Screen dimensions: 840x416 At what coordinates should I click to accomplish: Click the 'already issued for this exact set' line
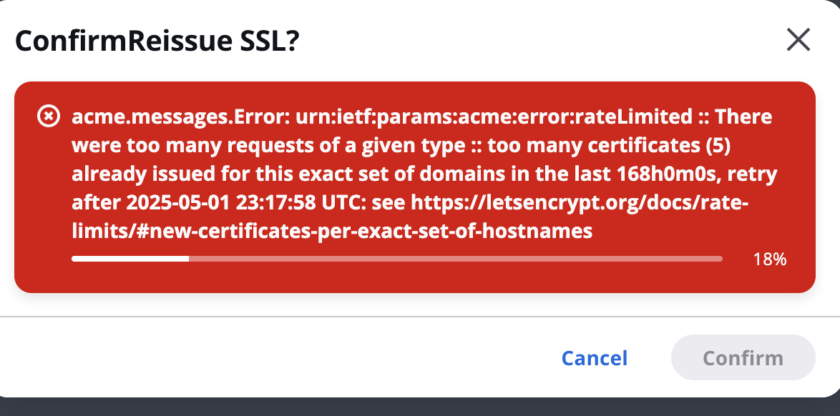tap(425, 174)
